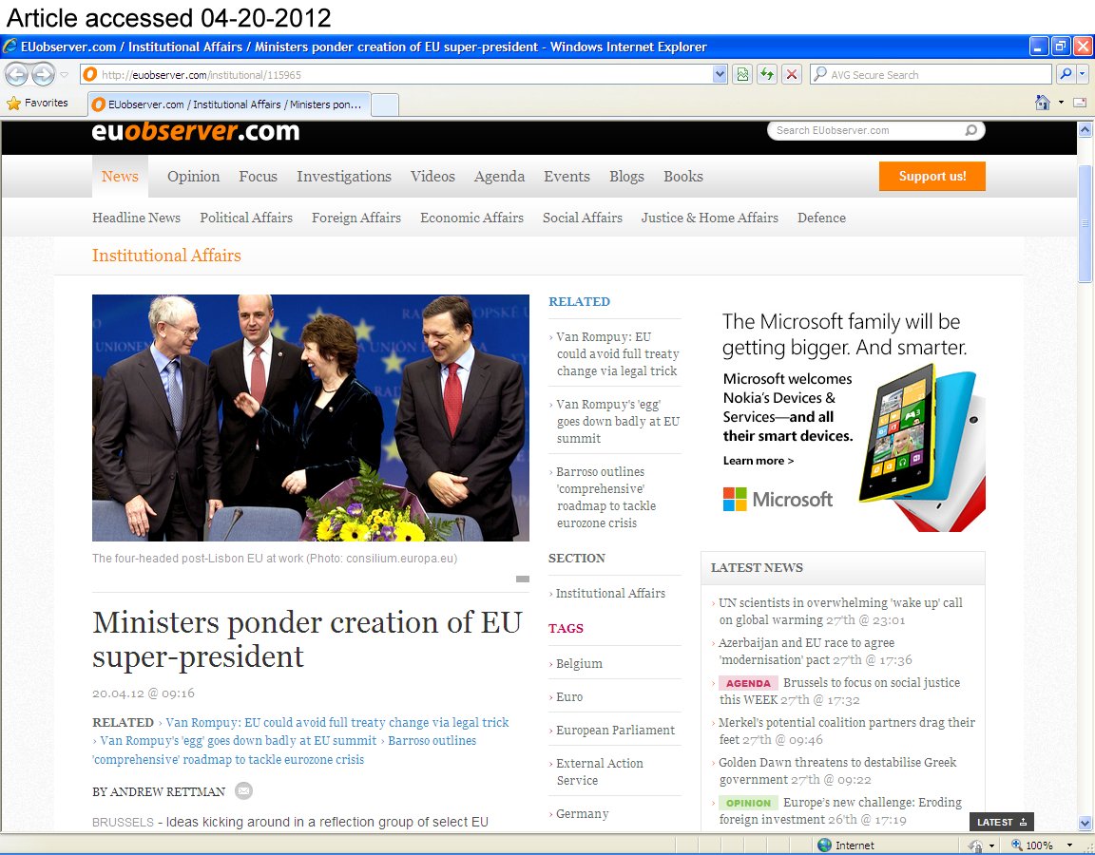Click into the AVG Secure Search field
The image size is (1095, 855).
(936, 74)
